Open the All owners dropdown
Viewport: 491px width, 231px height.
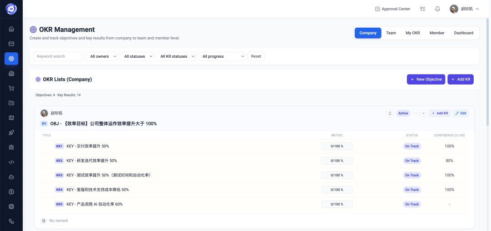(101, 56)
